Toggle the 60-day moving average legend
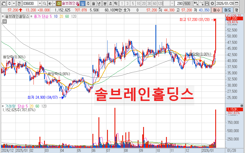245x153 pixels. [67, 16]
